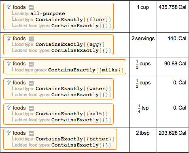This screenshot has height=153, width=189.
Task: Collapse the egg foods entity with minus button
Action: [31, 39]
